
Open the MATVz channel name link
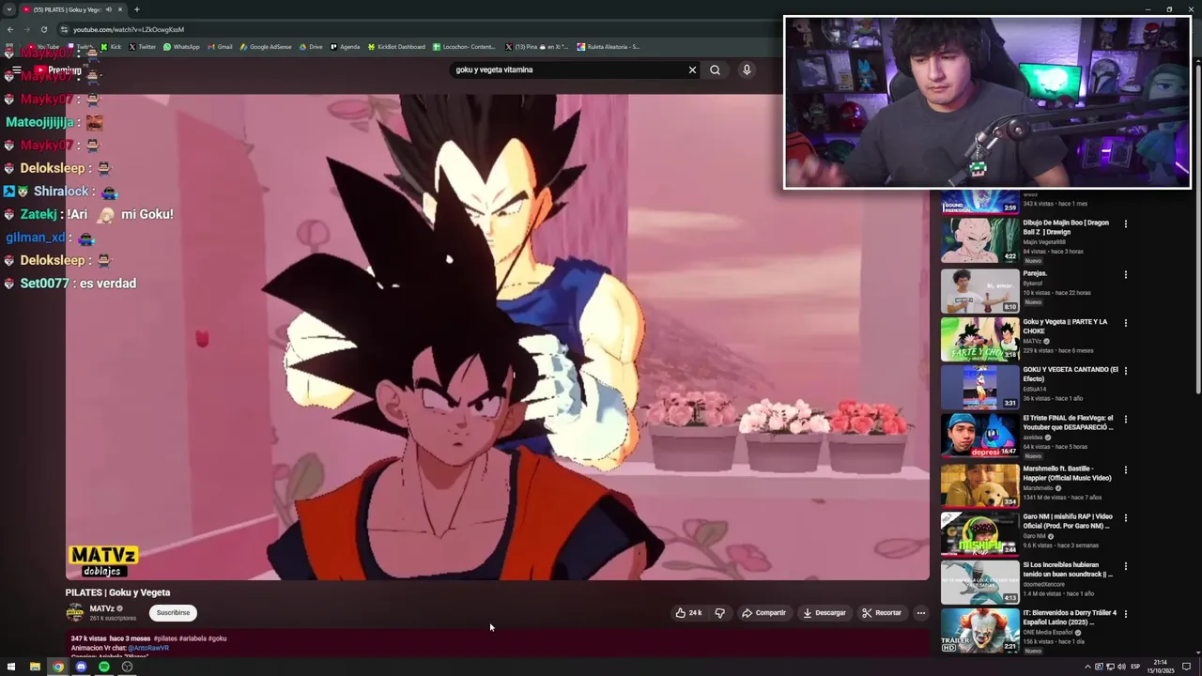[102, 608]
